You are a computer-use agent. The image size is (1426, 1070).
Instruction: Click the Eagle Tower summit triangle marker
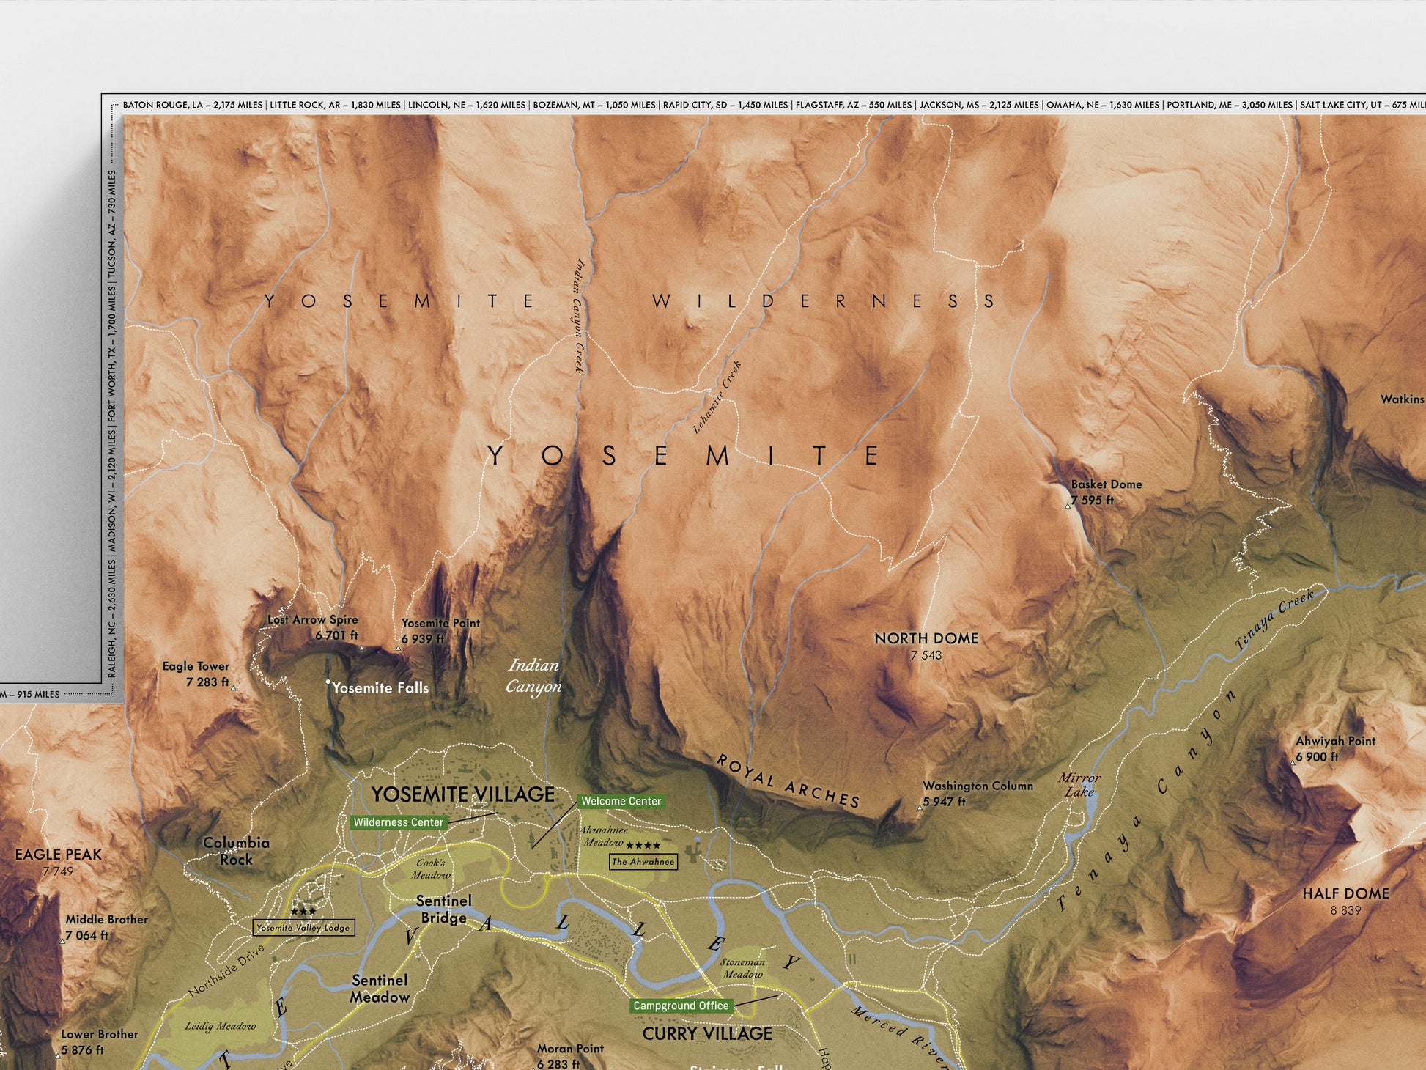pyautogui.click(x=234, y=687)
